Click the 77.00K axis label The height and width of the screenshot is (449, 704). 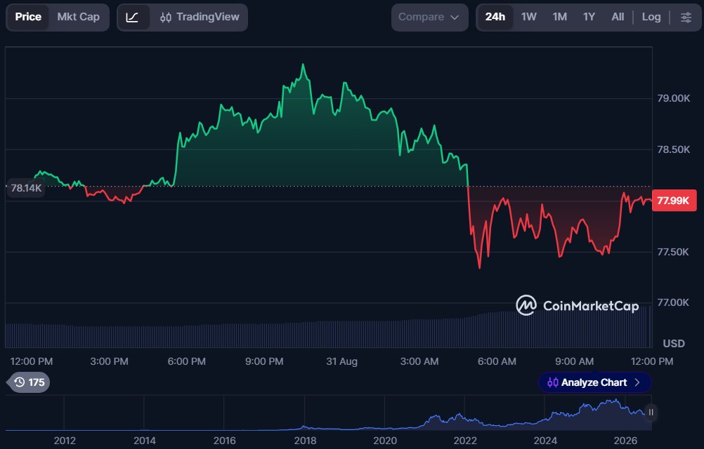(673, 302)
